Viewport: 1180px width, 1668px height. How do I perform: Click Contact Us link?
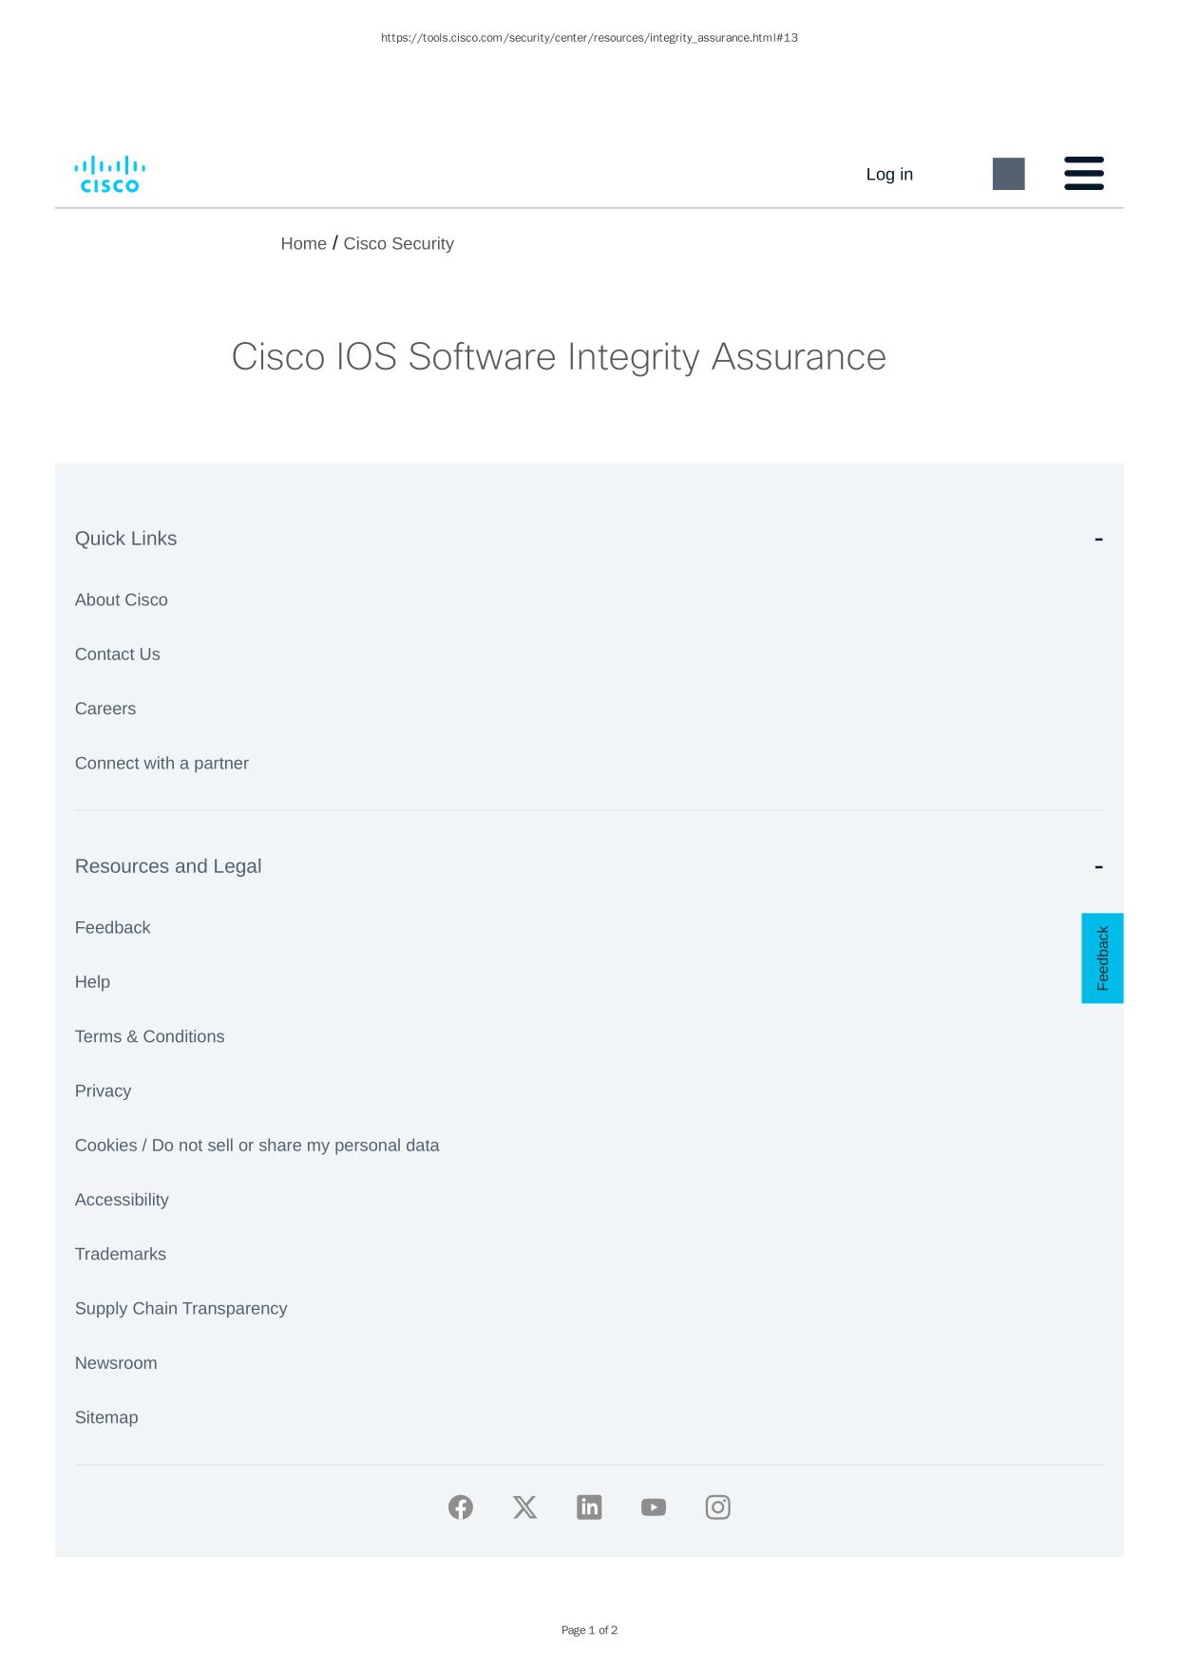(118, 654)
